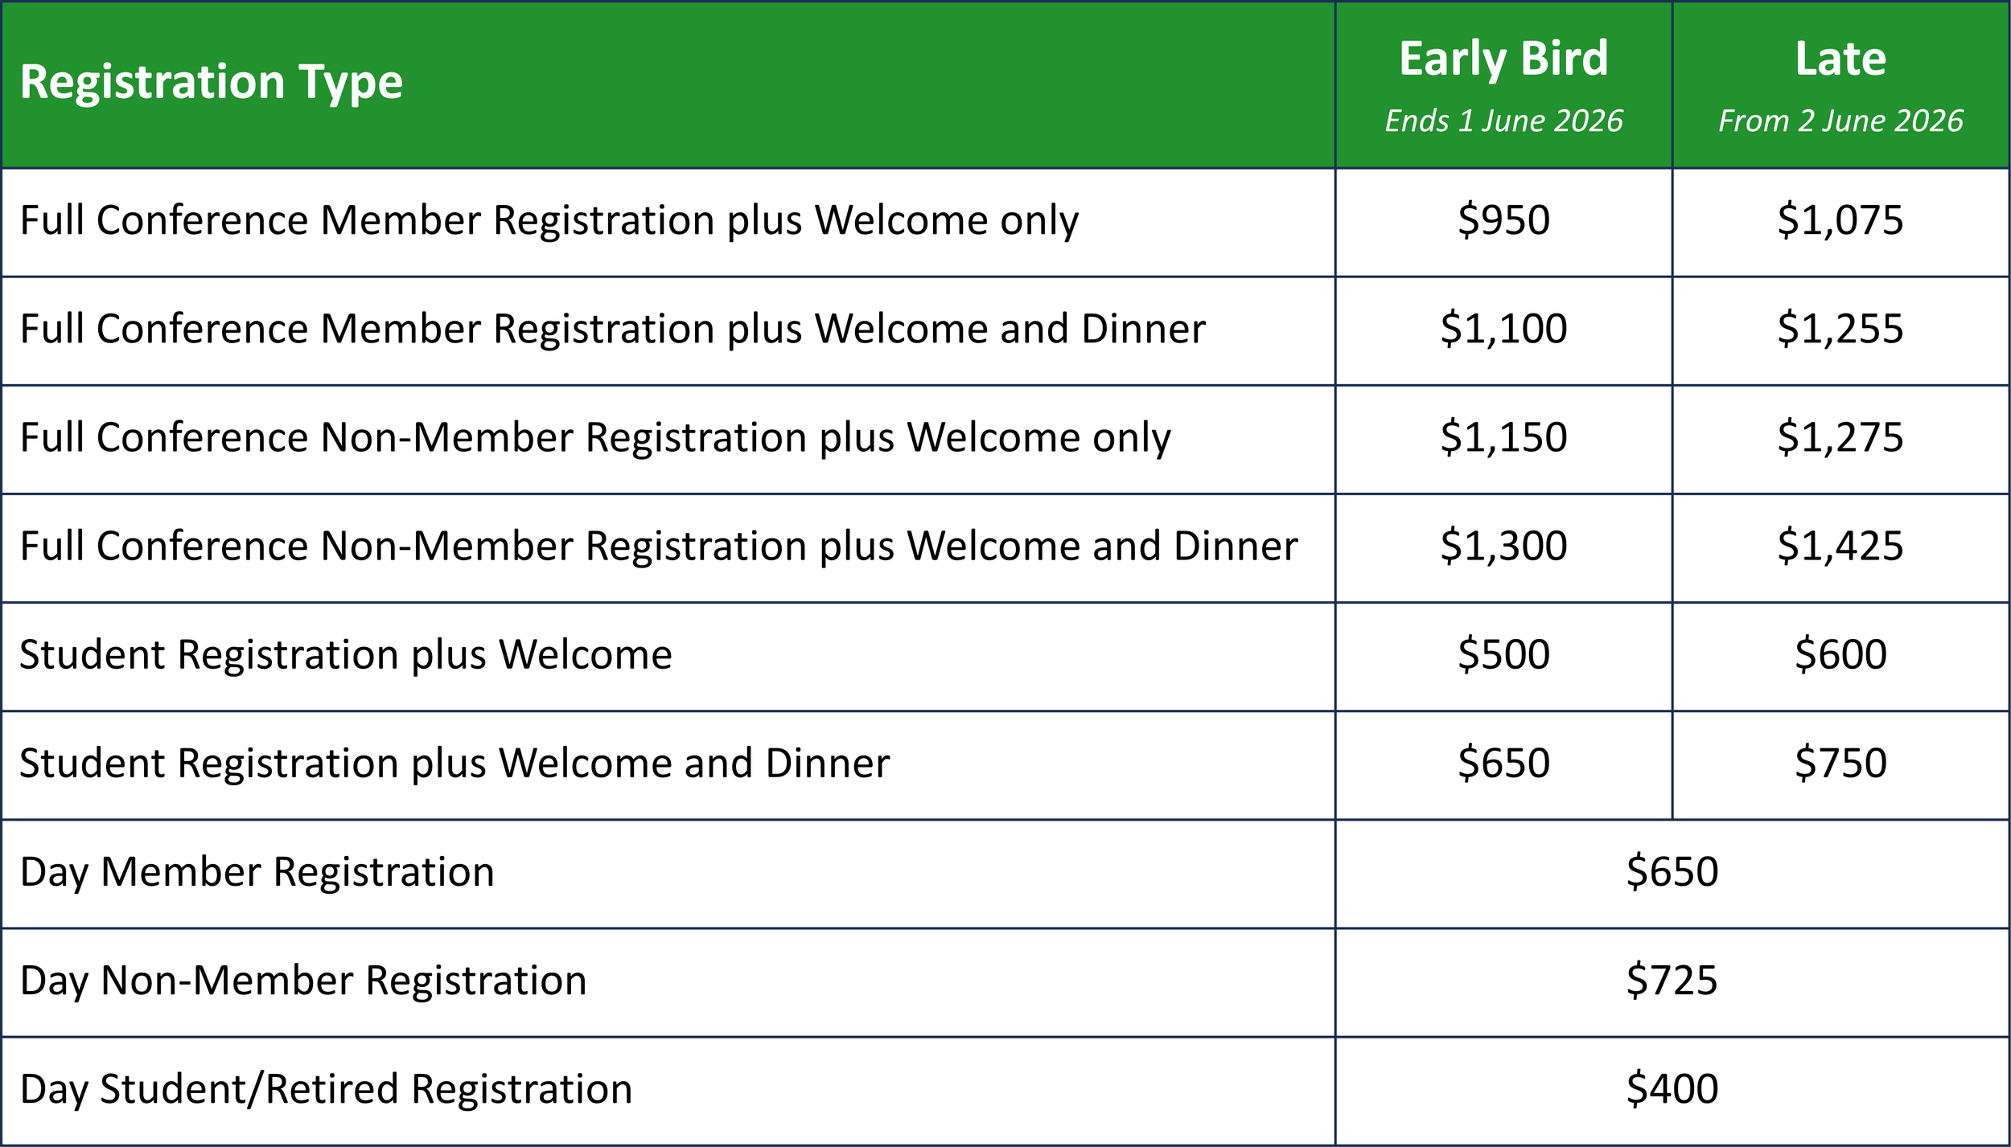
Task: Click the $950 early bird price
Action: click(x=1503, y=220)
